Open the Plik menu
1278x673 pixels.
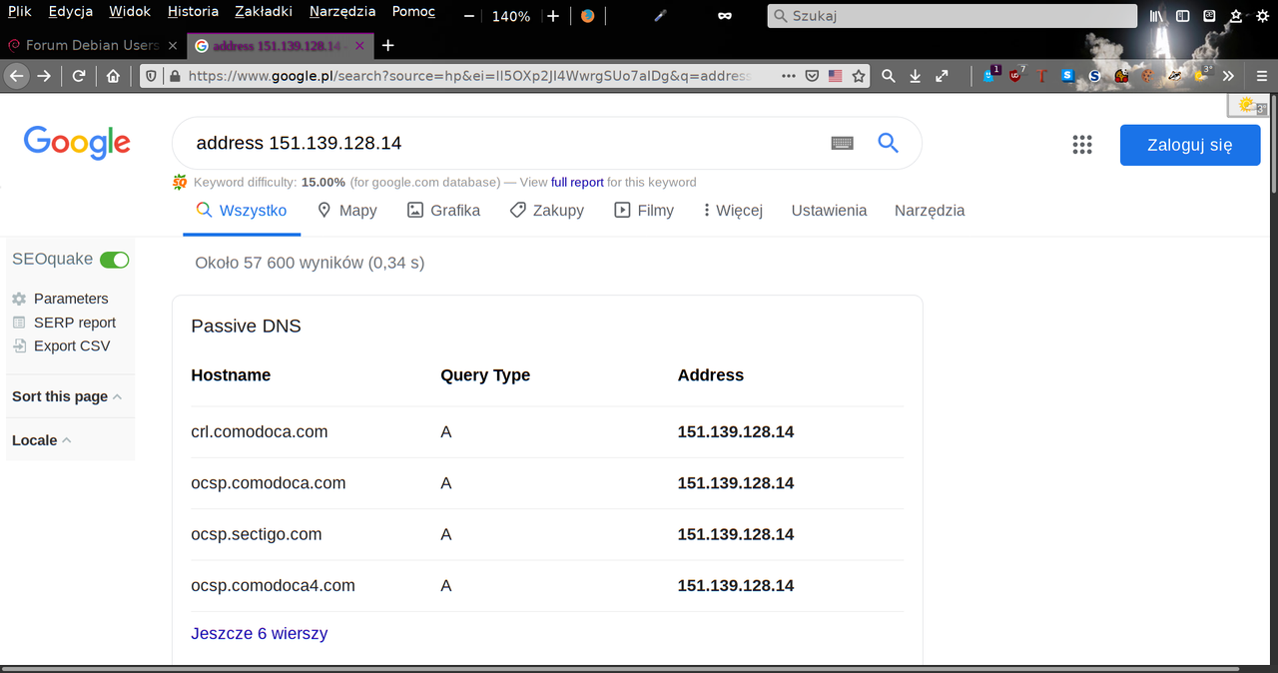pyautogui.click(x=19, y=12)
